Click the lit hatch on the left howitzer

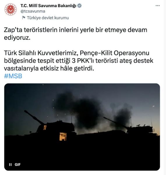pos(63,137)
